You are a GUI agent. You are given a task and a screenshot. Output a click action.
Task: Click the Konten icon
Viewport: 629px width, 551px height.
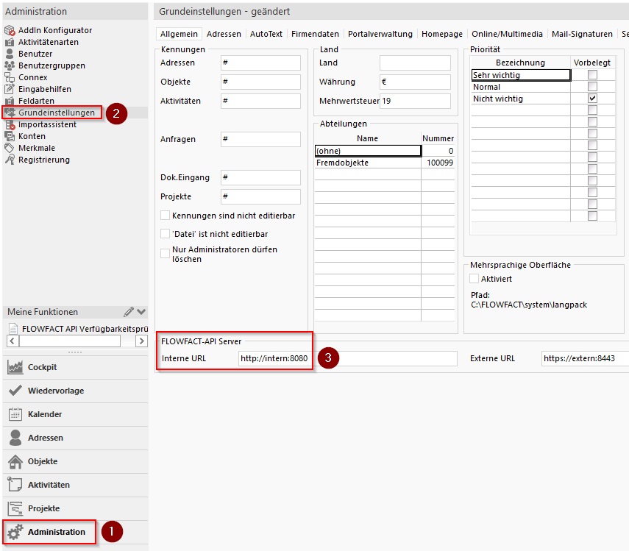10,136
